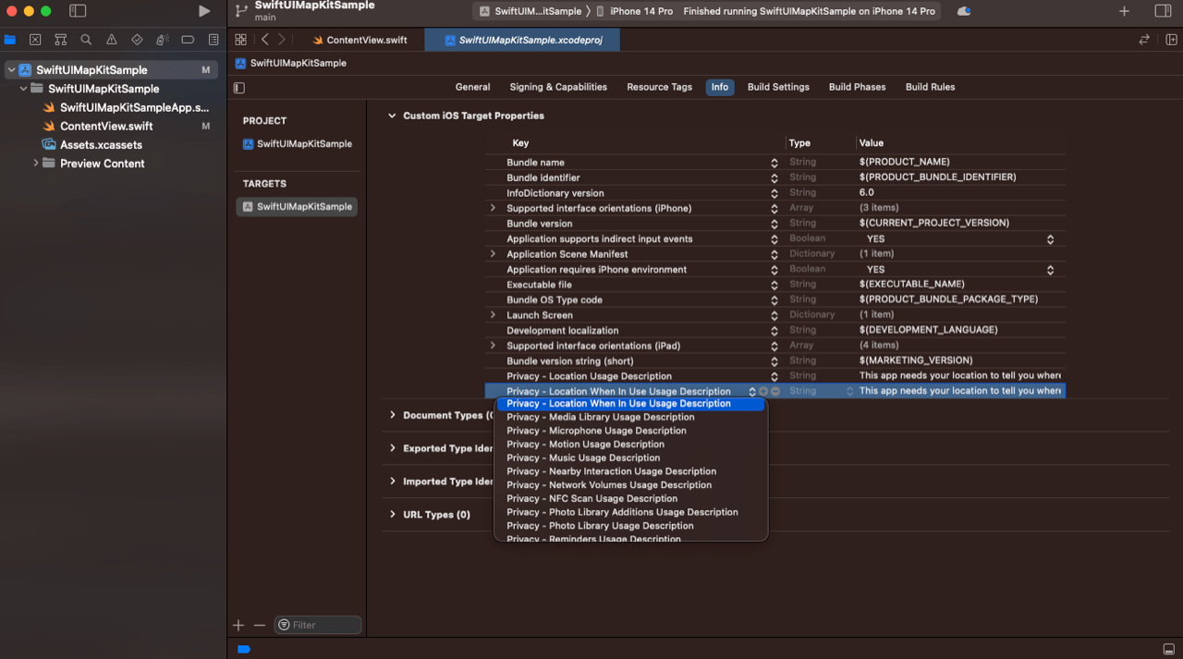The image size is (1183, 659).
Task: Open the Library with the plus button
Action: (x=1124, y=11)
